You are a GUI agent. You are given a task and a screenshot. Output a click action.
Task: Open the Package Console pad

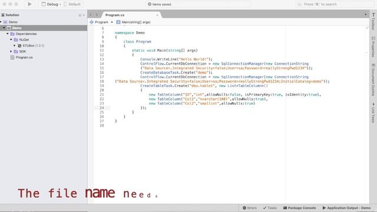[x=300, y=208]
